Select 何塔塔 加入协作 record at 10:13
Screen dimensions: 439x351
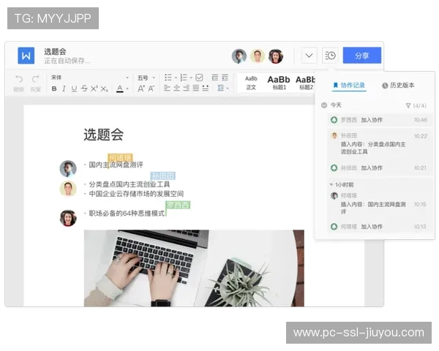pyautogui.click(x=378, y=227)
